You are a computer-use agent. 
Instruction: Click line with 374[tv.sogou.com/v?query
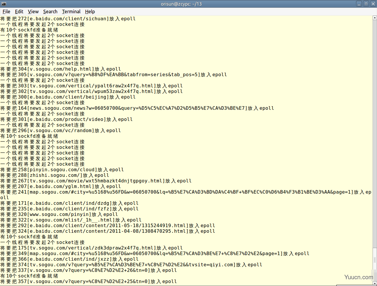[x=131, y=265]
